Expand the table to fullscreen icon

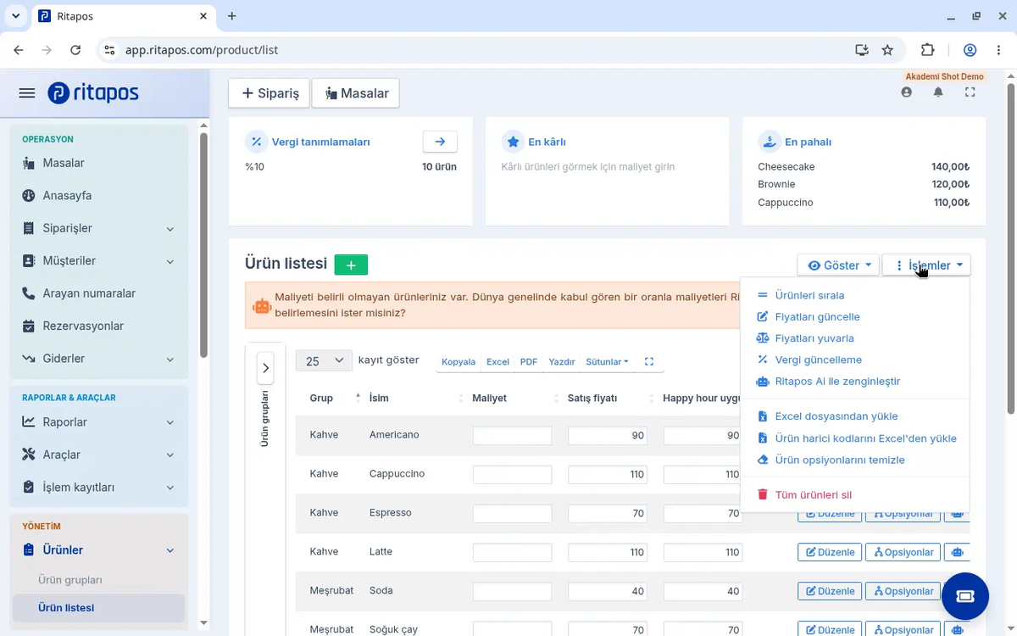point(649,361)
